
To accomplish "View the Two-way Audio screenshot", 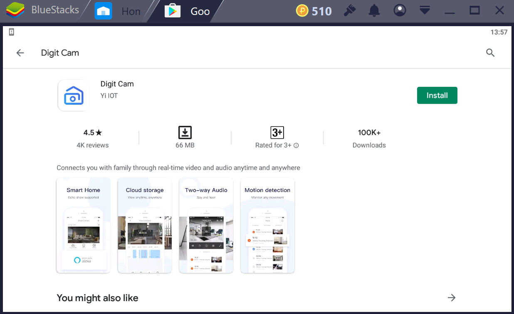I will [x=206, y=226].
